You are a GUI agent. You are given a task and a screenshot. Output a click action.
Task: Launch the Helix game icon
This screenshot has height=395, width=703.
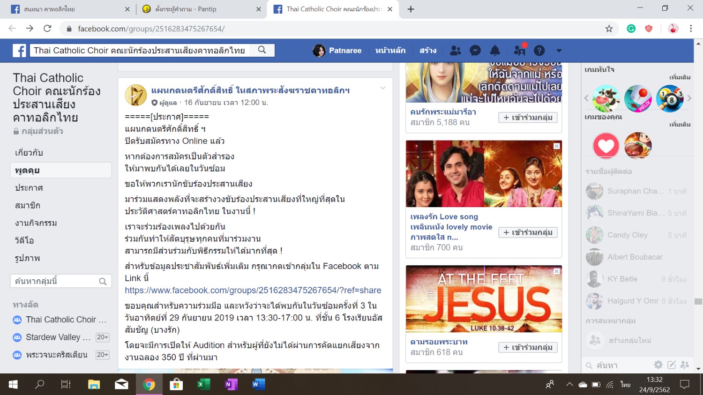click(x=638, y=98)
